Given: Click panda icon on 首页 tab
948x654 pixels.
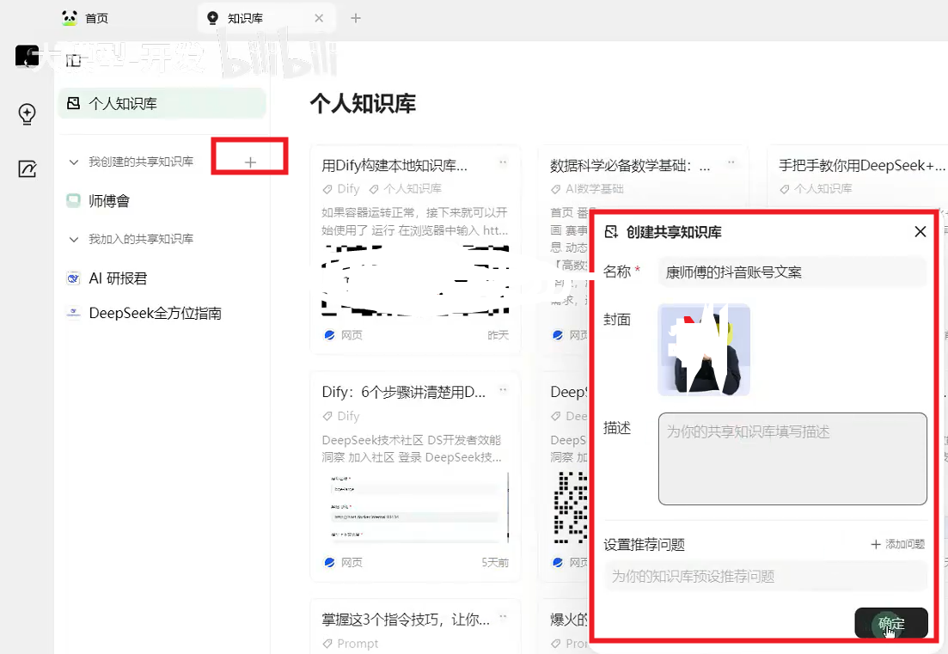Looking at the screenshot, I should [70, 17].
